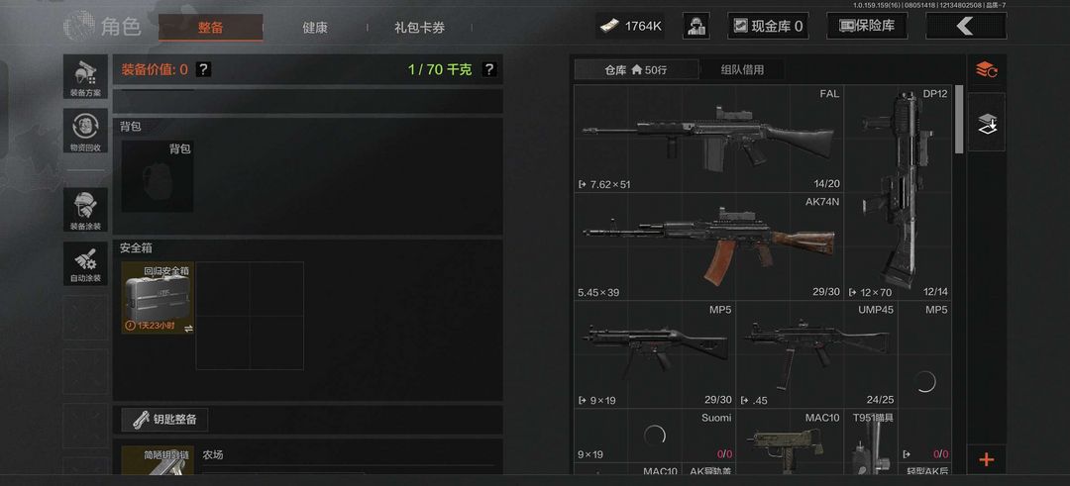Screen dimensions: 1070x486
Task: Switch to the 礼包卡券 tab
Action: click(420, 28)
